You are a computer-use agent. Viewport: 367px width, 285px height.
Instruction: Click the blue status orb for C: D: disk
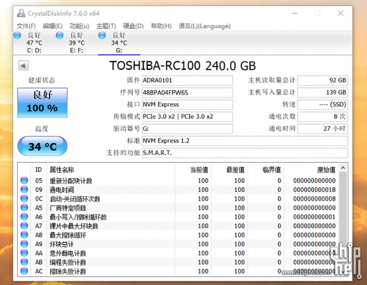[x=17, y=35]
